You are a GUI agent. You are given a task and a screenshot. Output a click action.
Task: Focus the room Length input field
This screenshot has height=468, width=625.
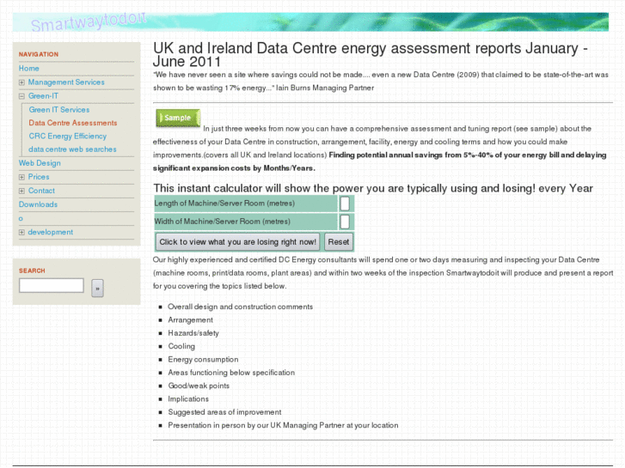[x=345, y=204]
